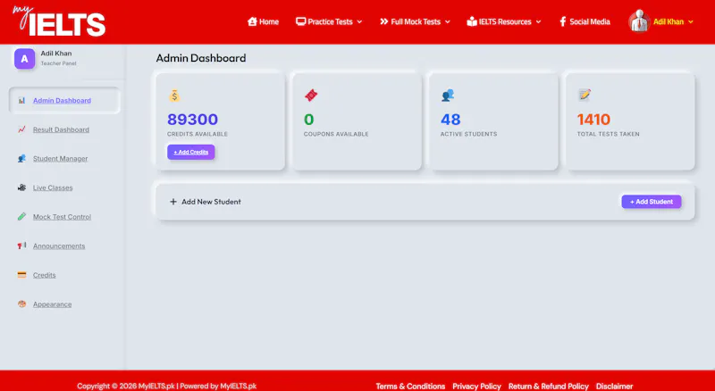This screenshot has height=391, width=715.
Task: Expand the Full Mock Tests dropdown chevron
Action: [x=448, y=22]
